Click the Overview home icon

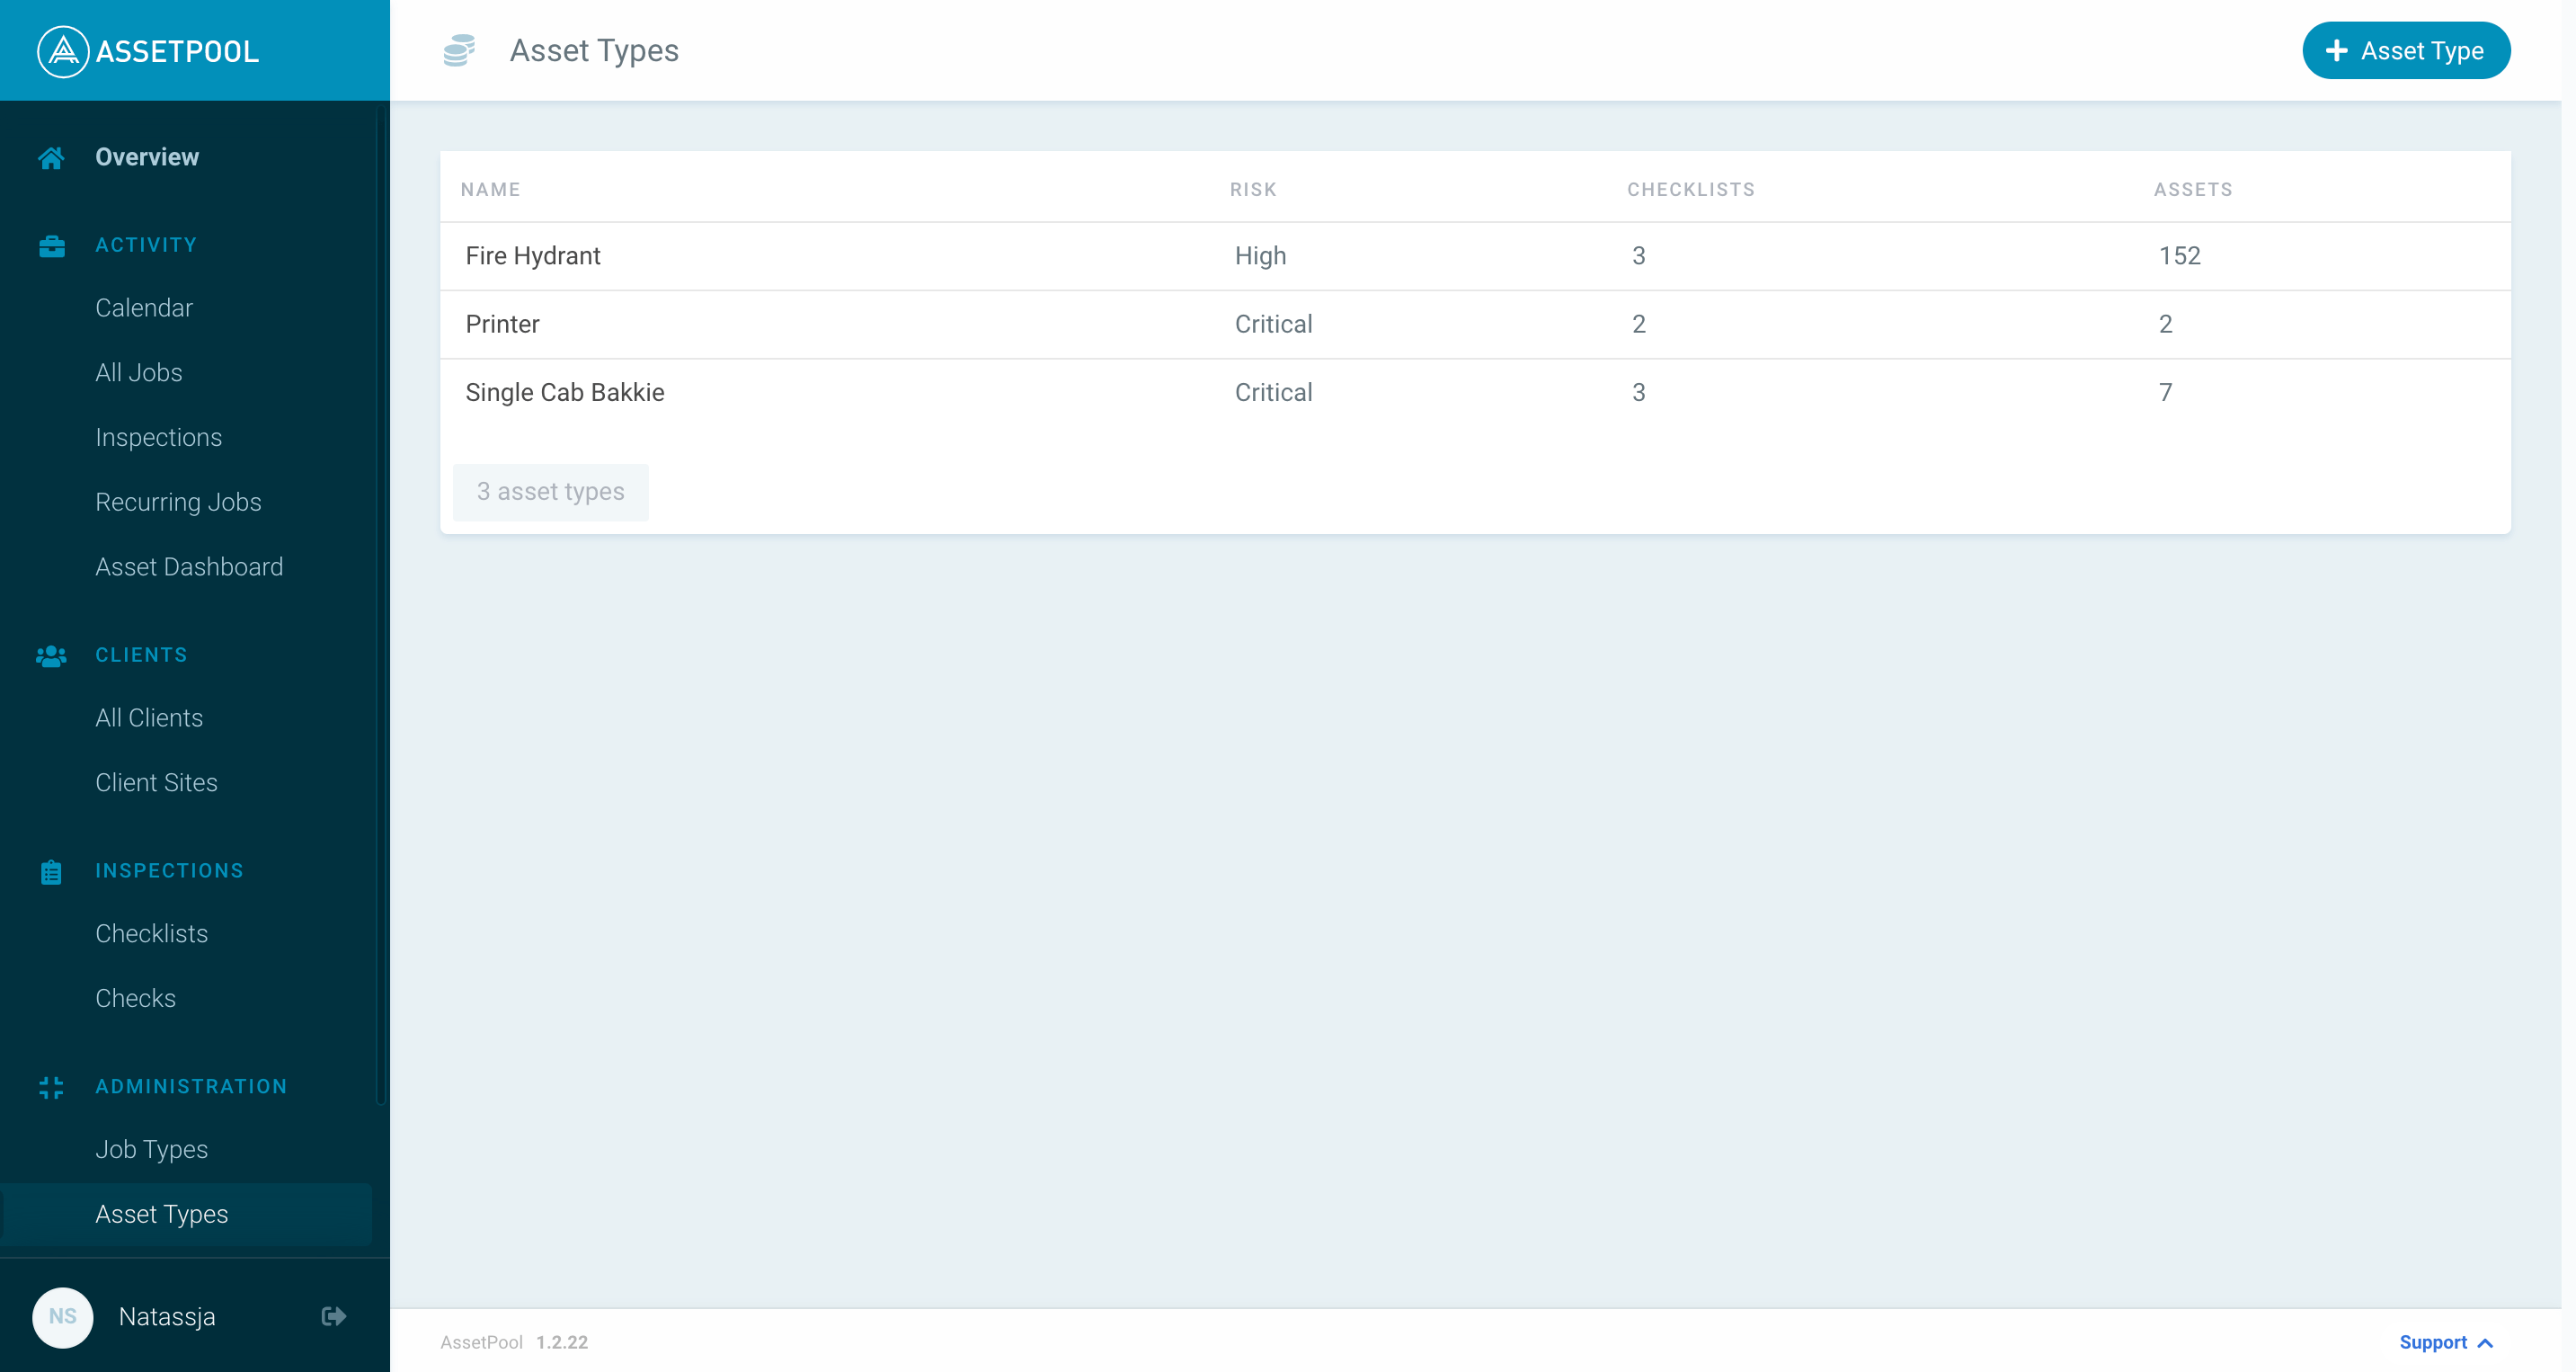[51, 157]
